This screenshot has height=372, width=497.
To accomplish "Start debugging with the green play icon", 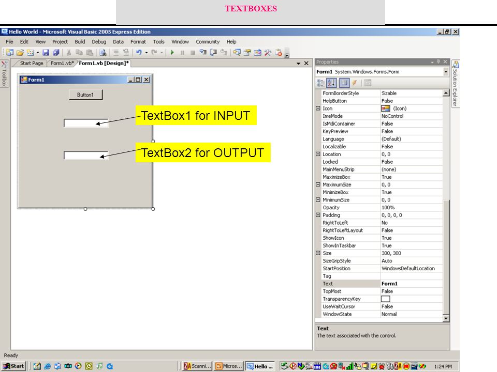I will pyautogui.click(x=172, y=53).
